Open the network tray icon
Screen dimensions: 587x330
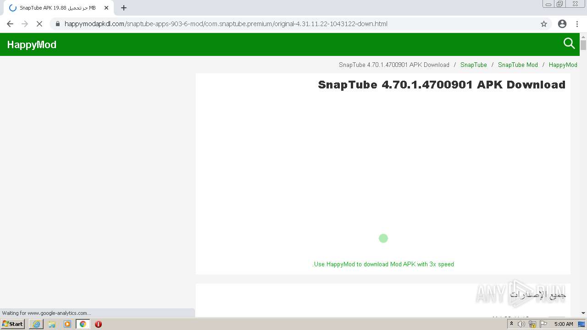532,324
